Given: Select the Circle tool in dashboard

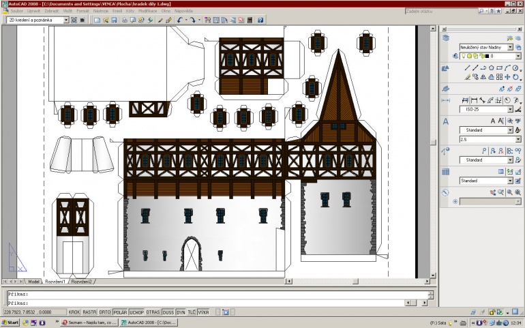Looking at the screenshot, I should click(515, 68).
